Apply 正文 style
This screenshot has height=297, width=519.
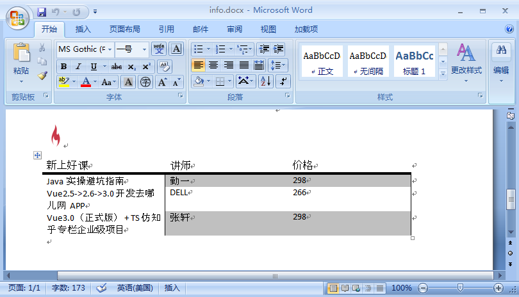coord(322,62)
